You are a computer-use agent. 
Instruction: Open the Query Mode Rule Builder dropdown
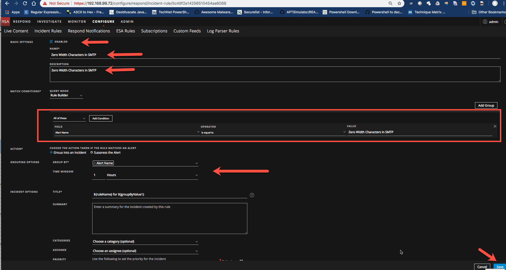(66, 95)
